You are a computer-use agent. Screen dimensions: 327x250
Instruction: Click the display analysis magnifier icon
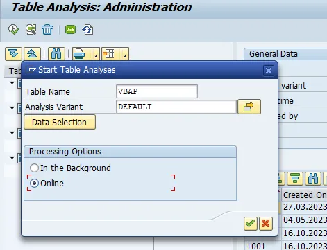click(x=31, y=30)
